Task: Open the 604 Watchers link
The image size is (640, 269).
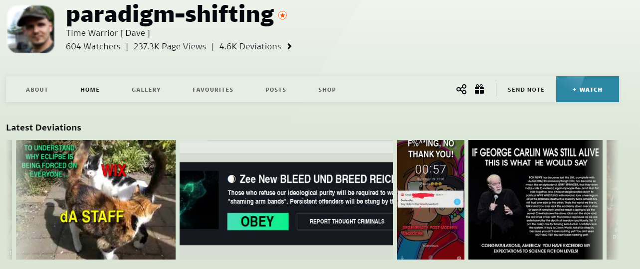Action: tap(93, 46)
